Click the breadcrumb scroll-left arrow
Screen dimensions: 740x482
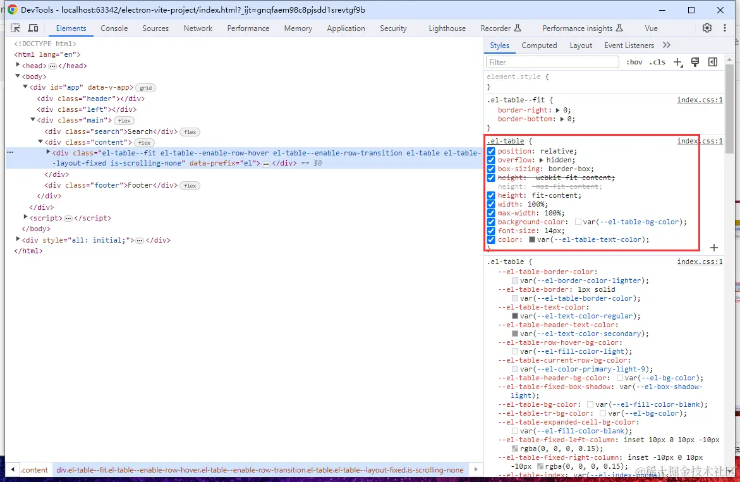click(x=13, y=469)
